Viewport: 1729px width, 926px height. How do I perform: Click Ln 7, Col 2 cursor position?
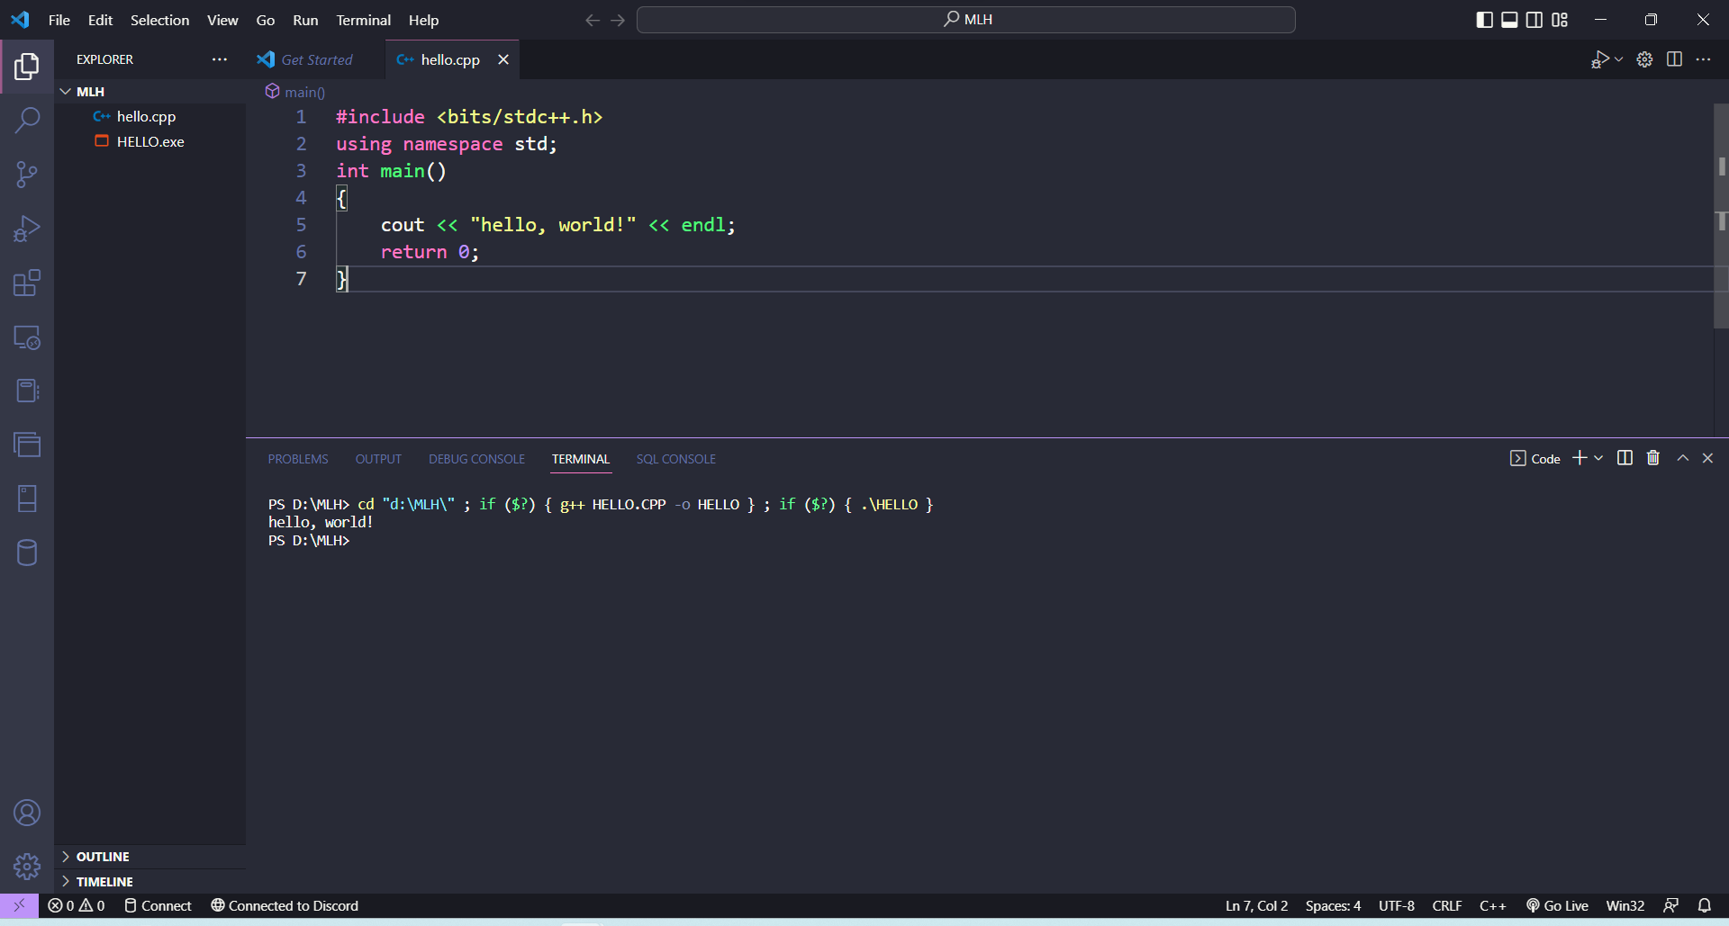1256,905
